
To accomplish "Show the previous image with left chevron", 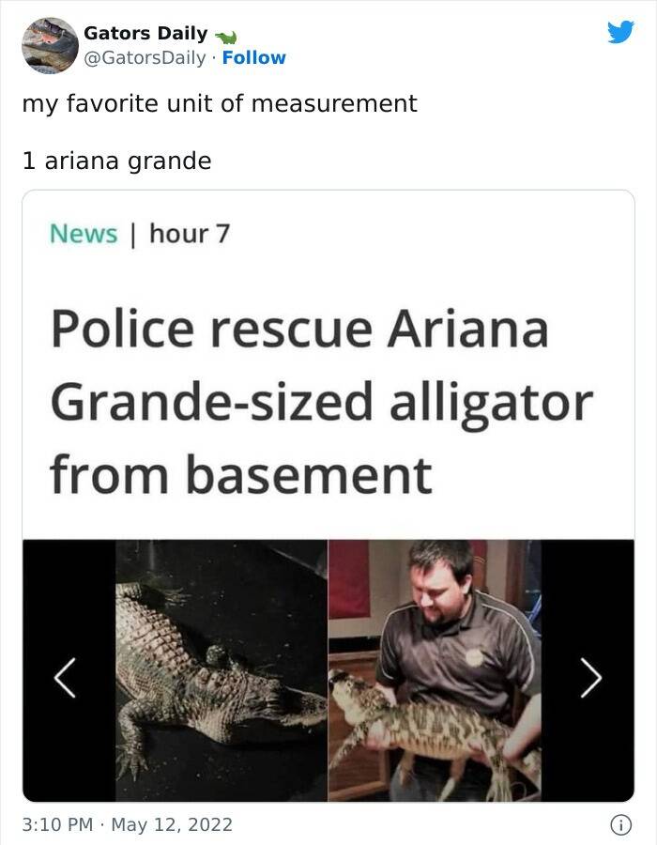I will pyautogui.click(x=65, y=677).
